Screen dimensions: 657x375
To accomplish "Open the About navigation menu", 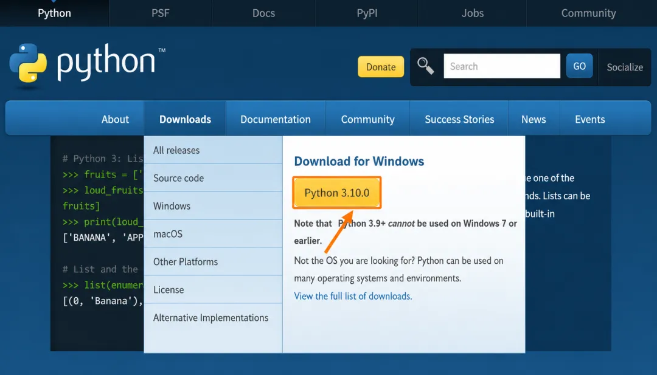I will point(115,119).
